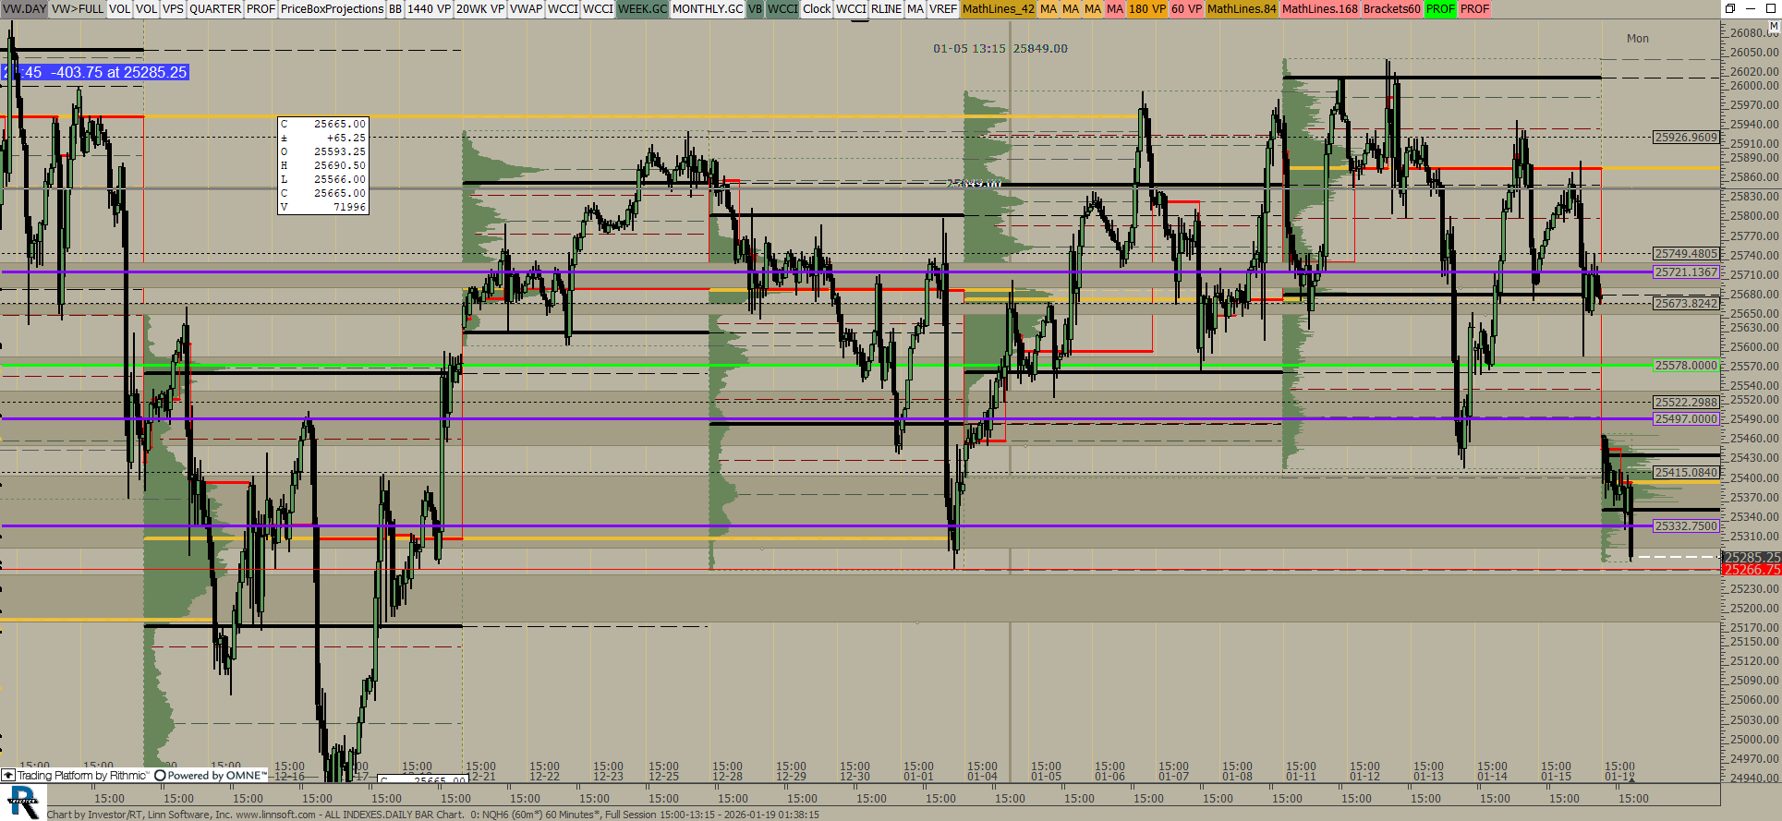
Task: Click the 25578.0000 green level label
Action: click(x=1685, y=366)
